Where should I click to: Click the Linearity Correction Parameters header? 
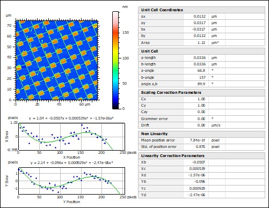(201, 155)
